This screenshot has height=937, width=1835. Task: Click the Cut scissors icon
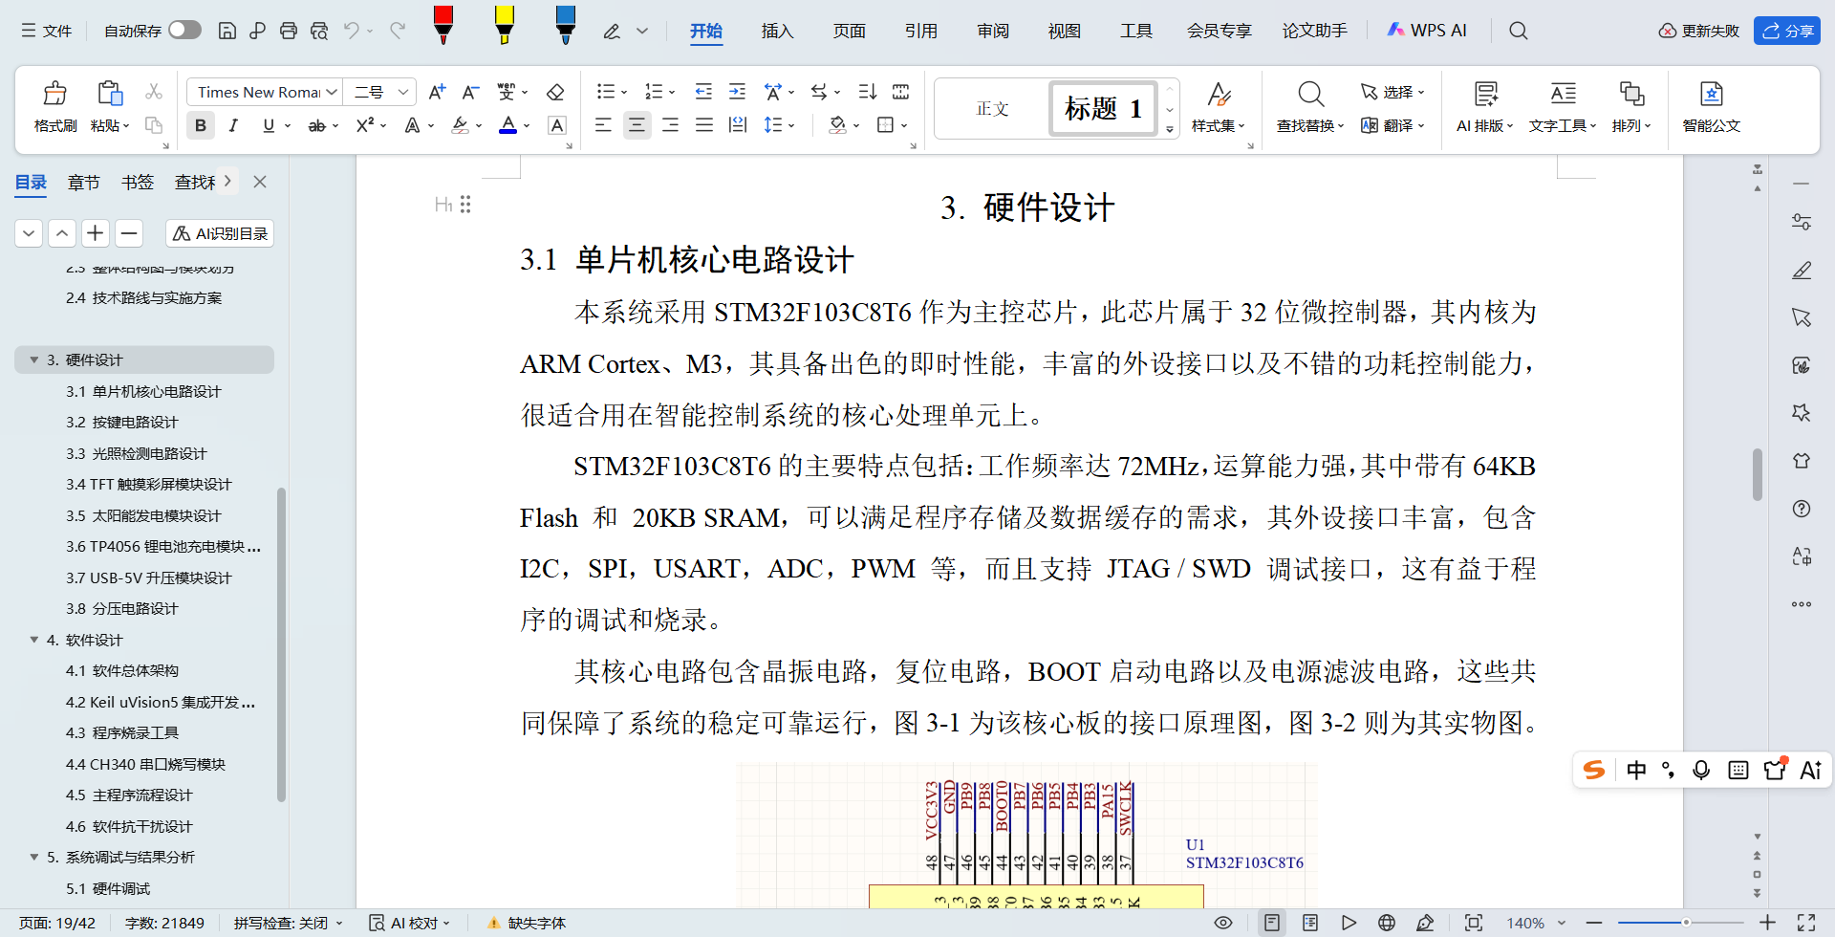(x=153, y=92)
